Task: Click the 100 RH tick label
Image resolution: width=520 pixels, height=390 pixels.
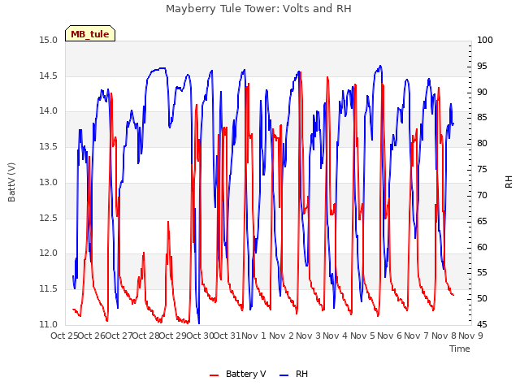Action: (x=484, y=40)
